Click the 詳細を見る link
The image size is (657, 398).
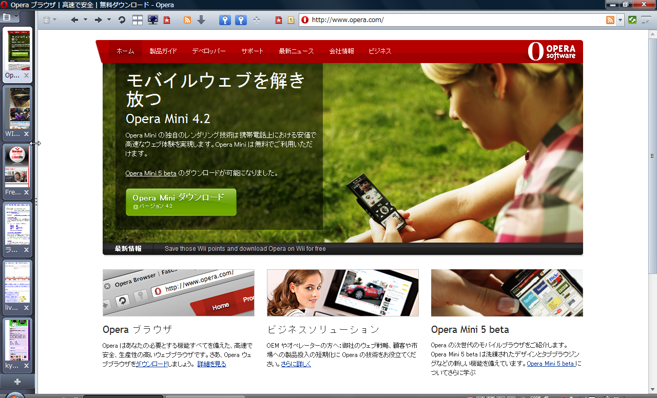(x=212, y=364)
